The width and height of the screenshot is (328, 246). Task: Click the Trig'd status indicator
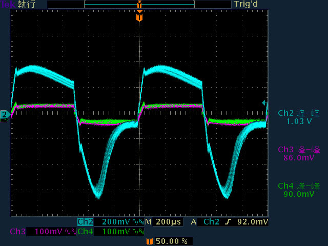tap(245, 4)
